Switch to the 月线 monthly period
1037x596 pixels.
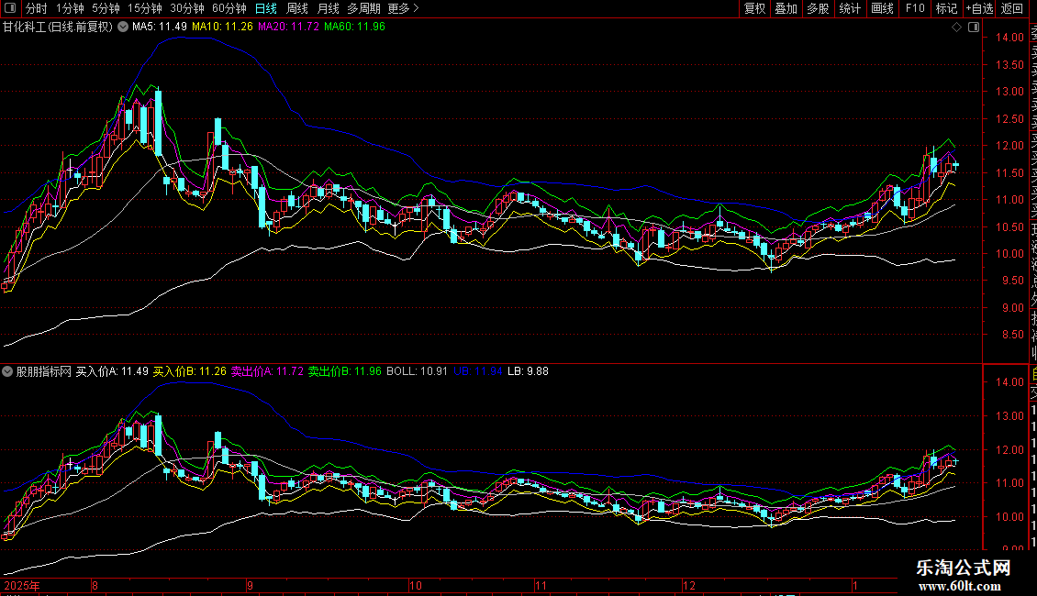pos(328,8)
